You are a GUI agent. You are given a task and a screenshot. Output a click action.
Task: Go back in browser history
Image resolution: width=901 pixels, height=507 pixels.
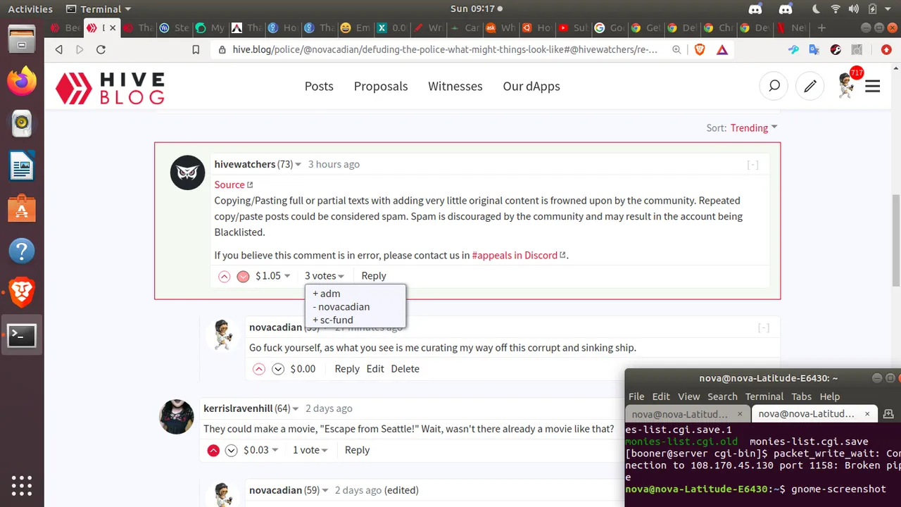tap(58, 49)
